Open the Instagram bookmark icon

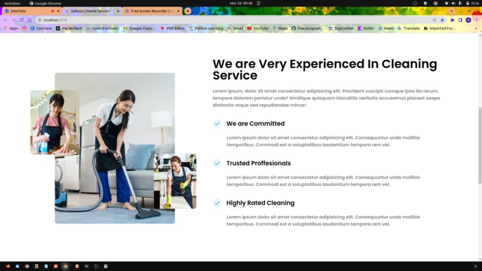25,28
